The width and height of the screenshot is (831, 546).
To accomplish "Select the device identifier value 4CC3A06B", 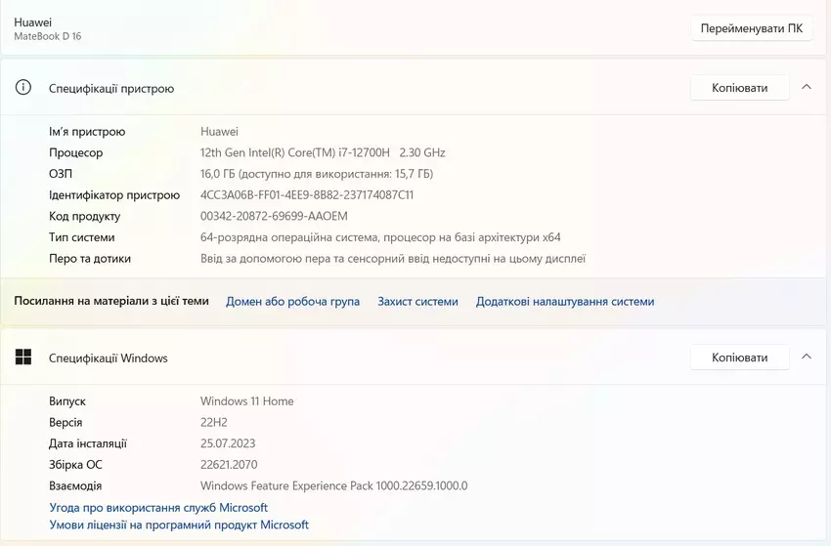I will pyautogui.click(x=306, y=195).
